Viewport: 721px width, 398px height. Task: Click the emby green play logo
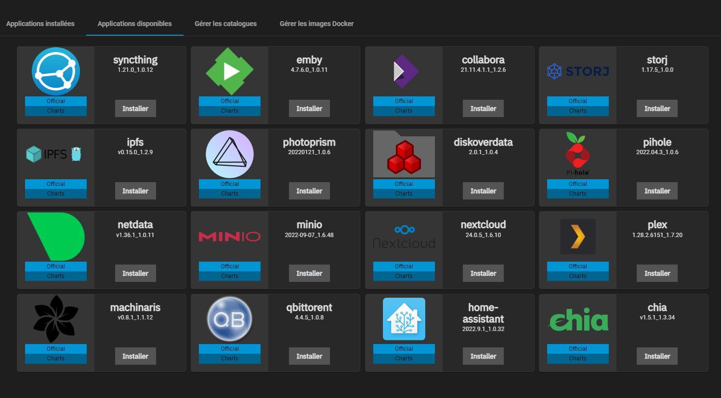[x=230, y=71]
